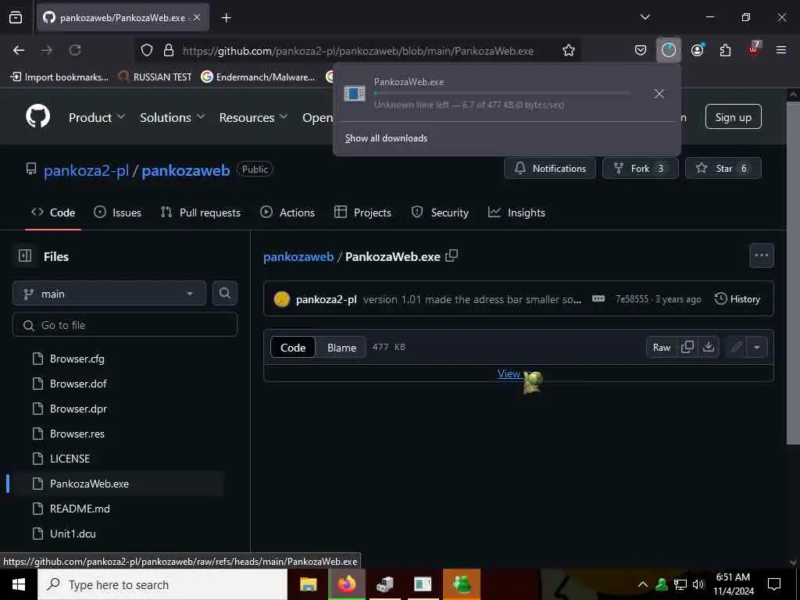Viewport: 800px width, 600px height.
Task: Click the Windows Start button
Action: point(19,584)
